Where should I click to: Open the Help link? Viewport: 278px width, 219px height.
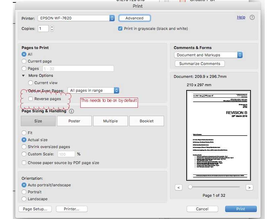coord(241,17)
